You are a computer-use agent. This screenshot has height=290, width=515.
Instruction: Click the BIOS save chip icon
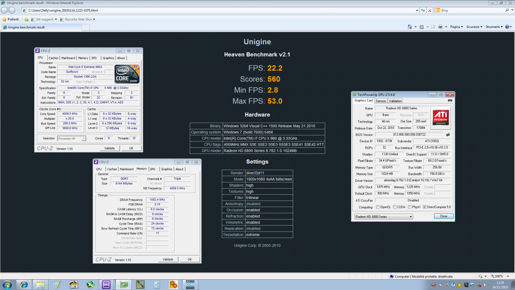[x=448, y=134]
